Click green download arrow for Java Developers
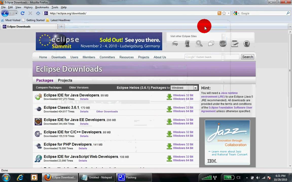Image resolution: width=292 pixels, height=182 pixels. pos(169,97)
